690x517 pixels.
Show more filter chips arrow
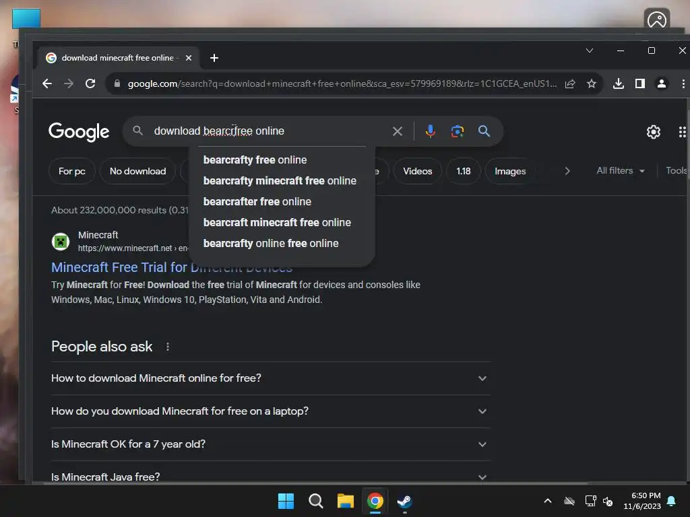click(x=567, y=171)
